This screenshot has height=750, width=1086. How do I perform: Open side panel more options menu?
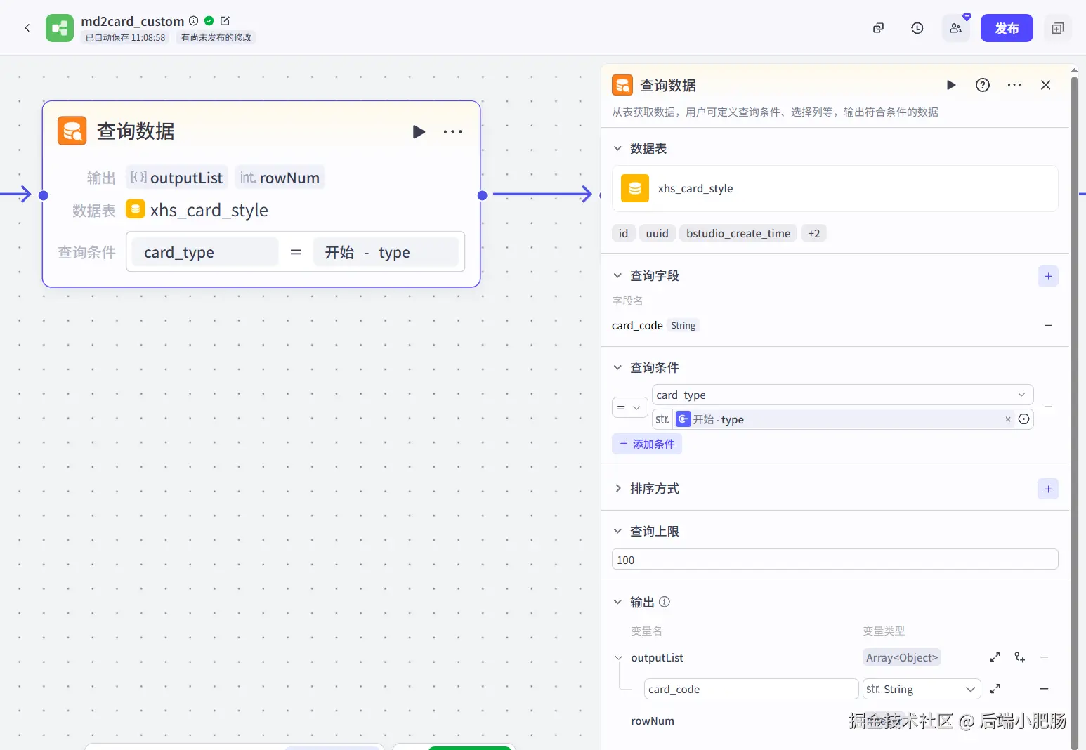pyautogui.click(x=1014, y=85)
